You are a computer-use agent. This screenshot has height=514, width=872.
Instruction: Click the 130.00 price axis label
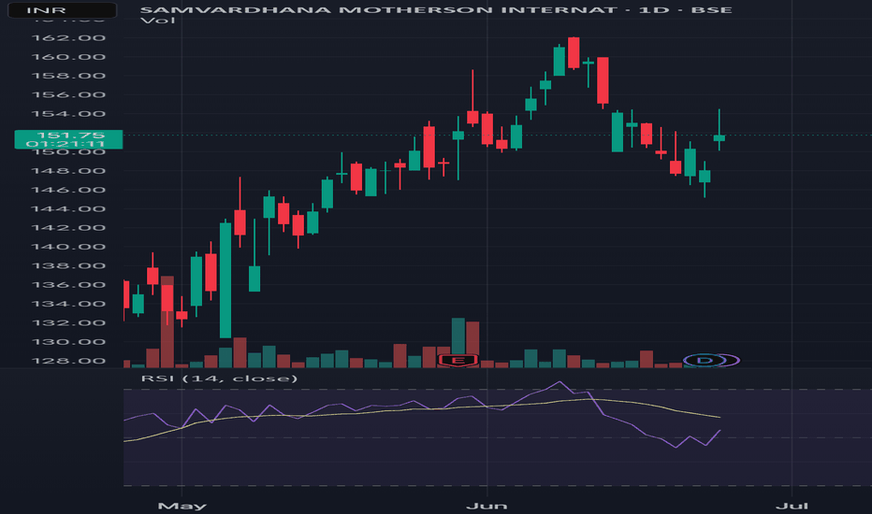(68, 342)
